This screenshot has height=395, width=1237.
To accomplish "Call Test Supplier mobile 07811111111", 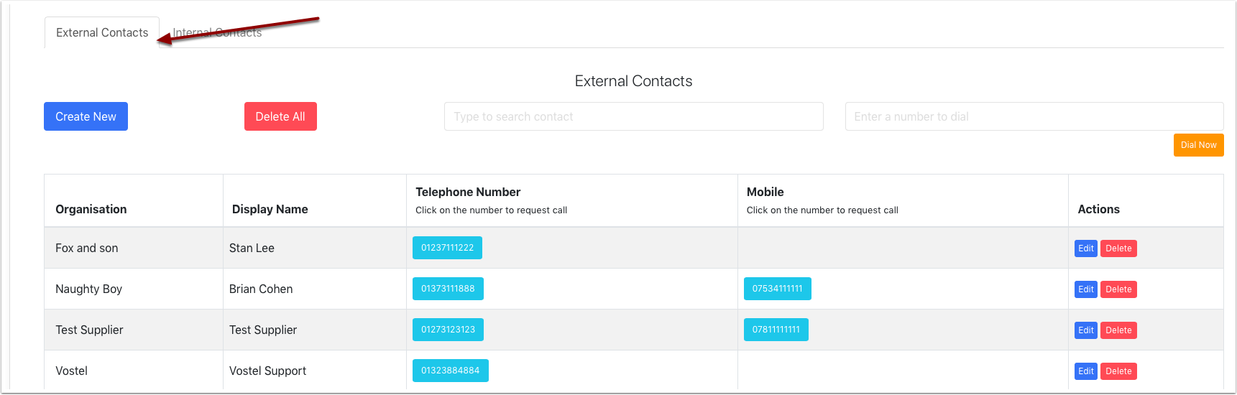I will [776, 330].
